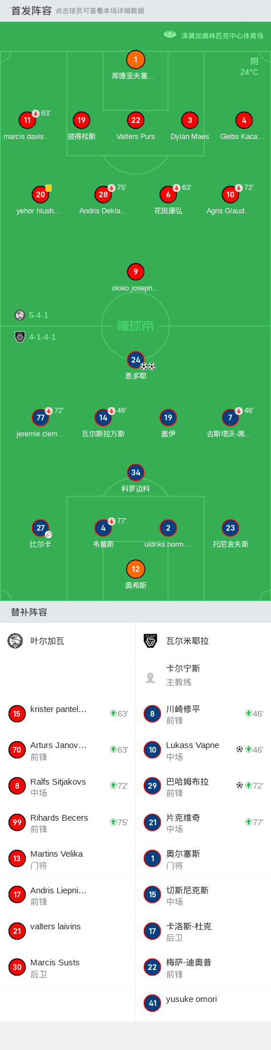Screen dimensions: 271x1050
Task: Tap substitute 99 Rihards Becers
Action: pos(67,822)
